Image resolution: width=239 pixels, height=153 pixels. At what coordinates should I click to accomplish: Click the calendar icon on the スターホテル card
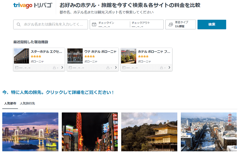tap(17, 68)
